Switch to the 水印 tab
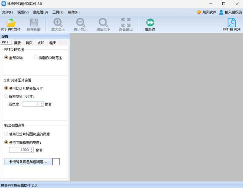This screenshot has height=188, width=243. coord(41,43)
